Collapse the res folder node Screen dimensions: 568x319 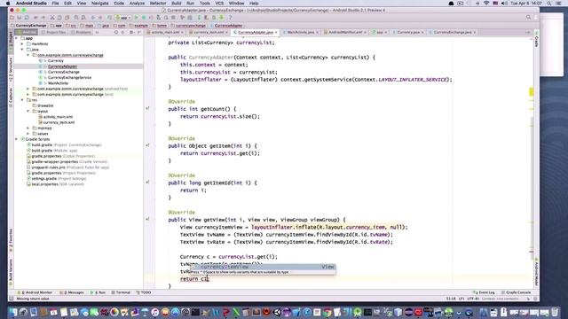22,100
